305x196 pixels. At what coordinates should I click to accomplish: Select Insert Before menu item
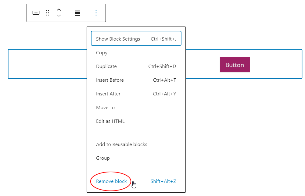tap(136, 80)
